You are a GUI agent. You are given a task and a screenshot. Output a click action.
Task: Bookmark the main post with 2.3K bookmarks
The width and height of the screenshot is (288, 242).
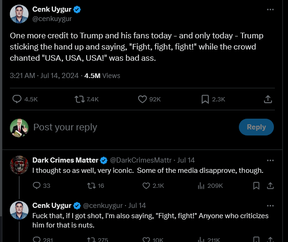click(205, 99)
